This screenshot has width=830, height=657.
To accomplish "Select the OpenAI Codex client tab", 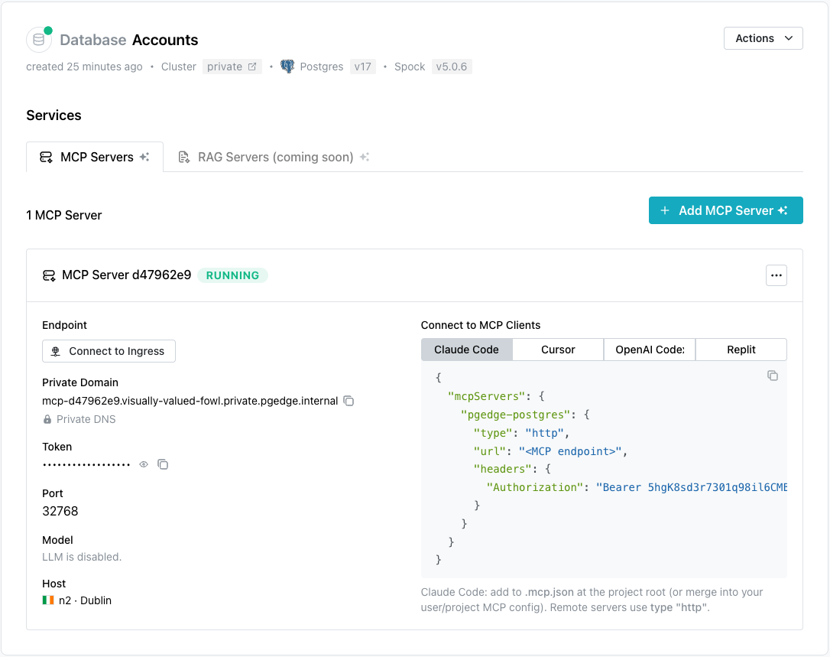I will (650, 350).
